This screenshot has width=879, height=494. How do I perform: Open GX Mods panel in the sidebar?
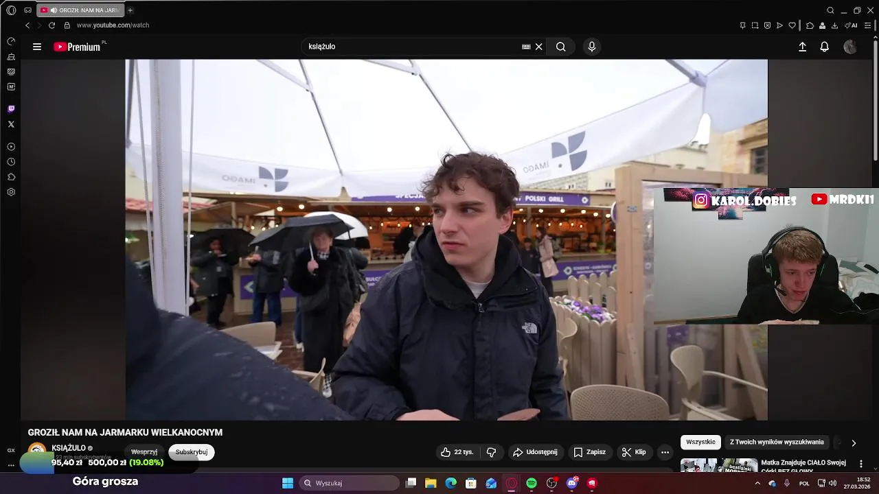(x=11, y=71)
